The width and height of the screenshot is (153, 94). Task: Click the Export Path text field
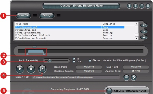click(x=76, y=77)
